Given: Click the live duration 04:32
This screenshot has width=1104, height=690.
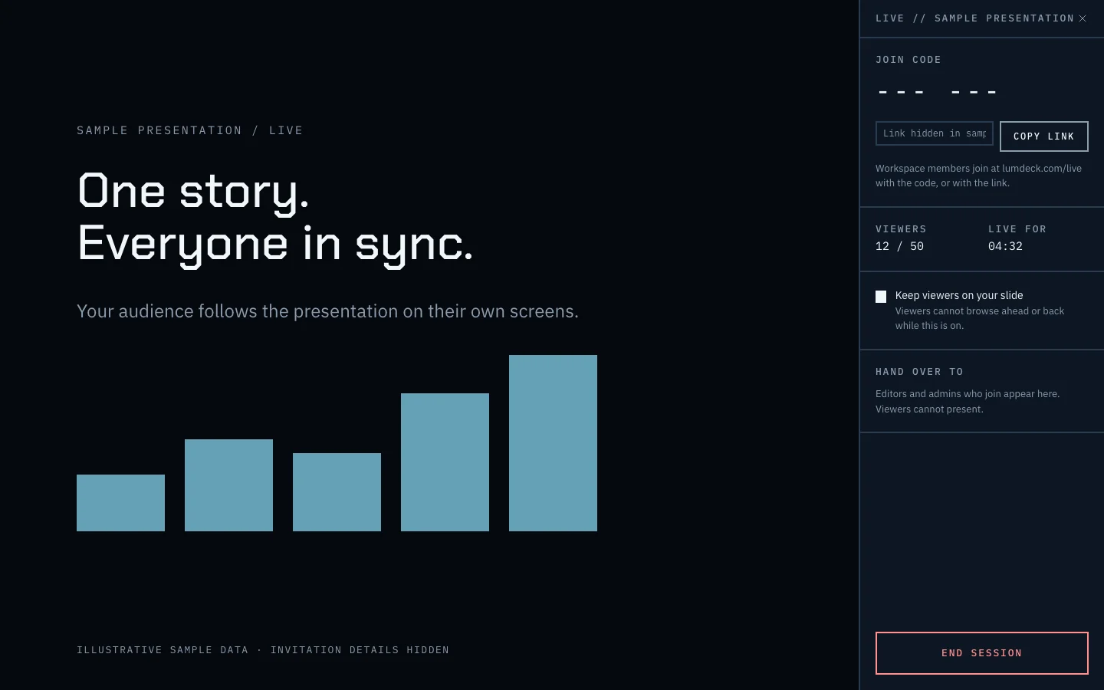Looking at the screenshot, I should (1005, 246).
